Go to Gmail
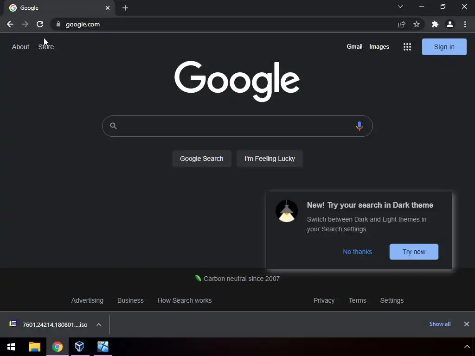 [x=354, y=47]
